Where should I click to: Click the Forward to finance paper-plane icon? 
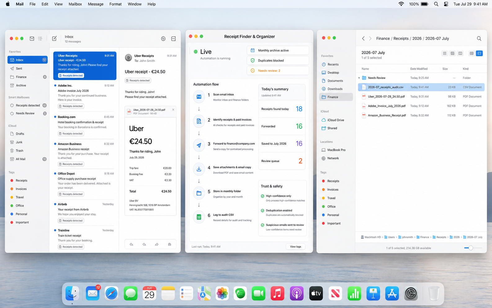pos(199,145)
